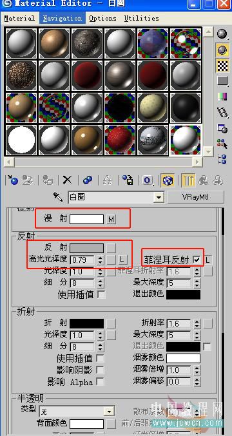Click the 漫射 white color swatch
Image resolution: width=232 pixels, height=436 pixels.
pyautogui.click(x=86, y=219)
